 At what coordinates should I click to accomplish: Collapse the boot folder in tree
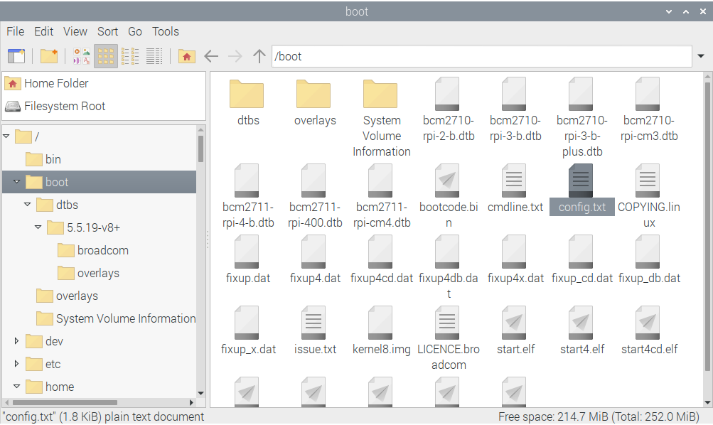coord(17,182)
